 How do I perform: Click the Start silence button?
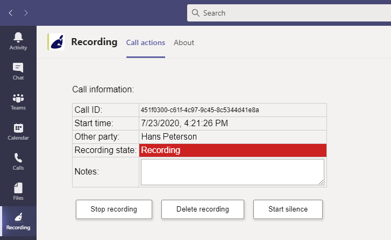coord(288,209)
